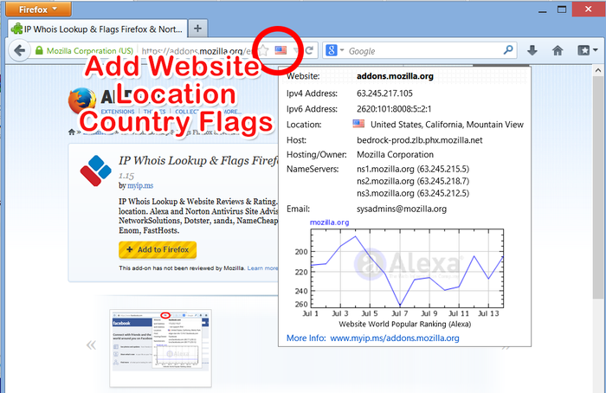Click the breadcrumb home icon
The width and height of the screenshot is (606, 393).
pyautogui.click(x=72, y=132)
